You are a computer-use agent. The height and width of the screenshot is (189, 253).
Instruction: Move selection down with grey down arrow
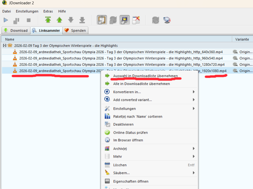pos(71,20)
